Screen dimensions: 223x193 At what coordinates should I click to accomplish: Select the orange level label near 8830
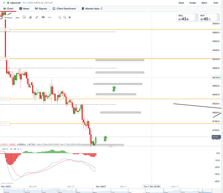5,99
